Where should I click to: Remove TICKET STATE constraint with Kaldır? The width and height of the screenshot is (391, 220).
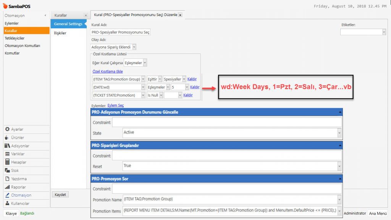coord(188,95)
